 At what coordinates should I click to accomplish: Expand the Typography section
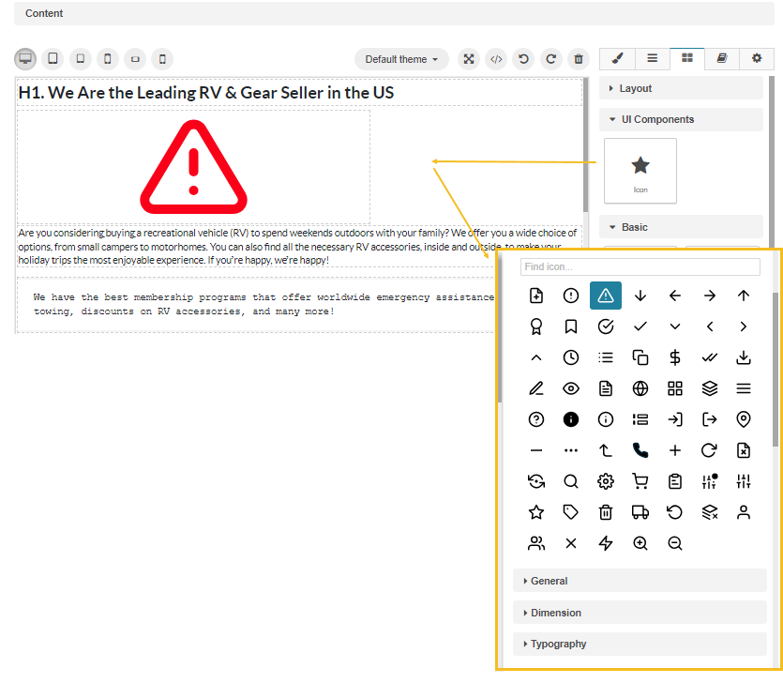[x=640, y=644]
